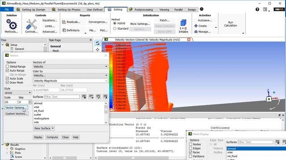Open solution Controls wrench icon
Viewport: 286px width, 160px height.
[x=31, y=24]
